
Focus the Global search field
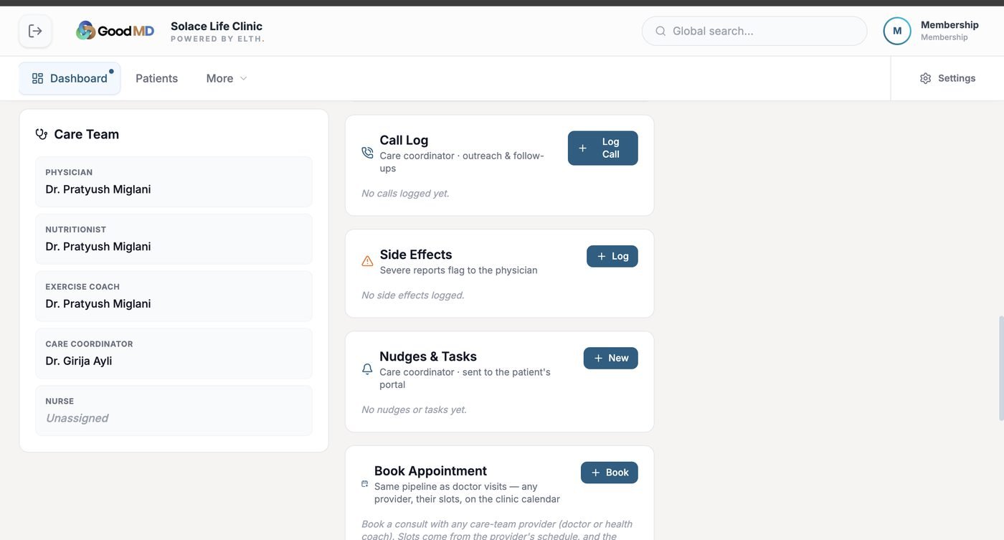pyautogui.click(x=754, y=31)
